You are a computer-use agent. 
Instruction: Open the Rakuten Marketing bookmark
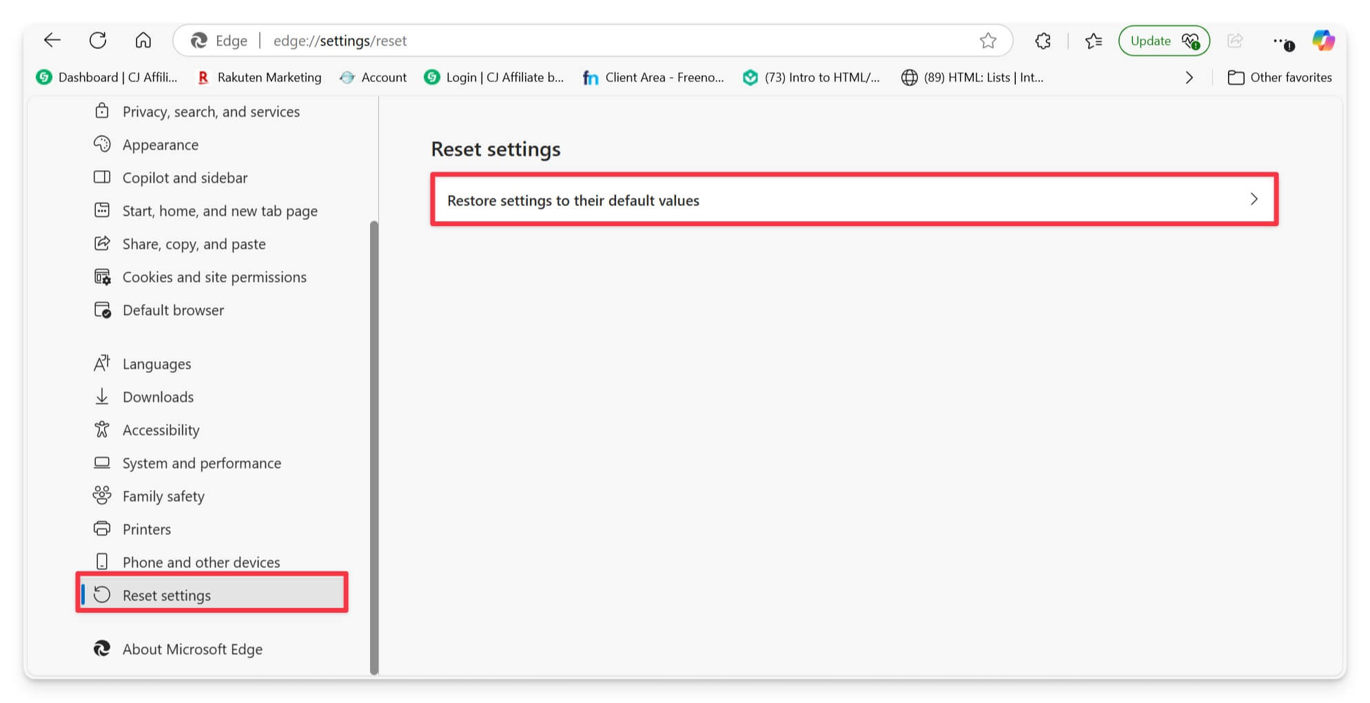[258, 77]
